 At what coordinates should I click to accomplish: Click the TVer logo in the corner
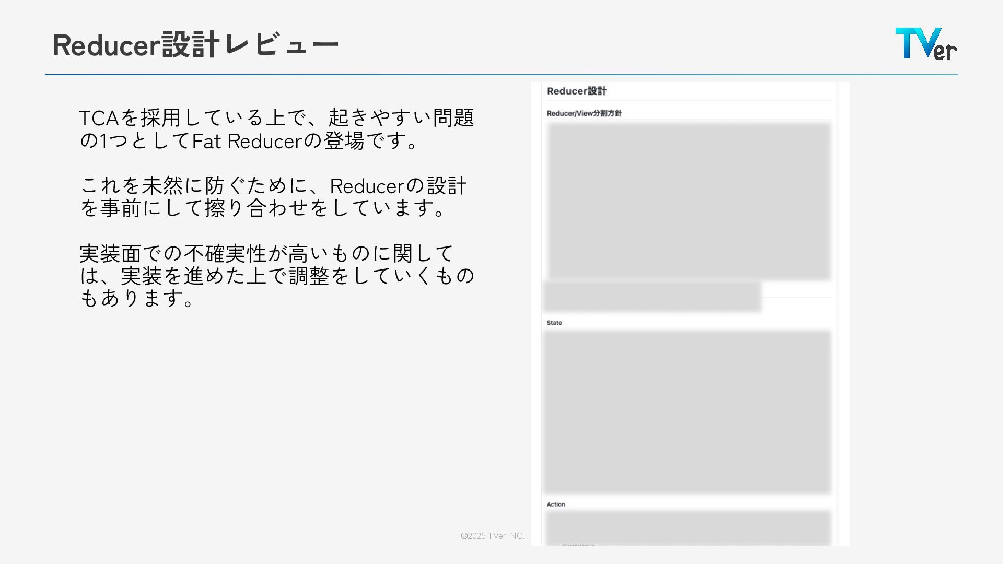926,44
